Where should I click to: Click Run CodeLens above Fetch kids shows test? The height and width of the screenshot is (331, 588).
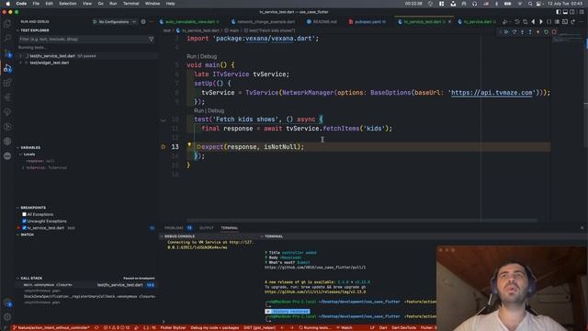(x=198, y=110)
